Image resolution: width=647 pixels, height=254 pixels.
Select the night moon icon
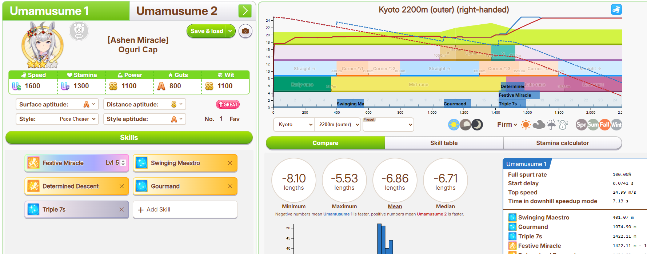point(477,125)
